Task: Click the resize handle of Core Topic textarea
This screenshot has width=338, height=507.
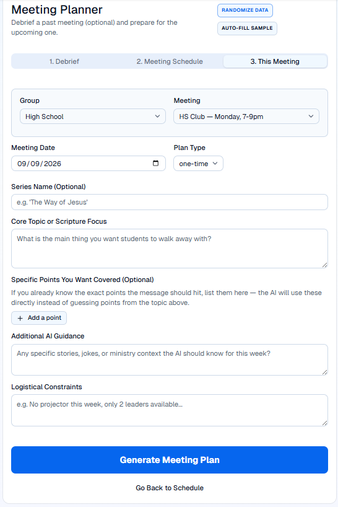Action: pyautogui.click(x=325, y=265)
